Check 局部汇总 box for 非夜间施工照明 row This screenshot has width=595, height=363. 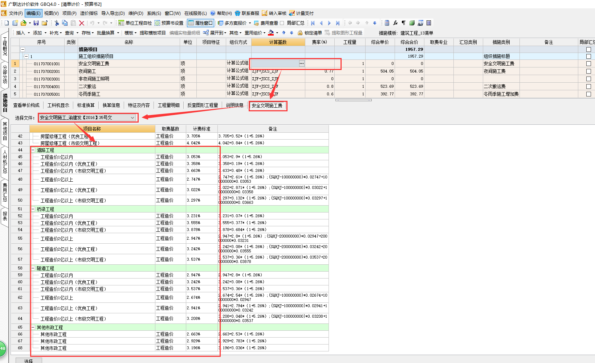click(588, 79)
